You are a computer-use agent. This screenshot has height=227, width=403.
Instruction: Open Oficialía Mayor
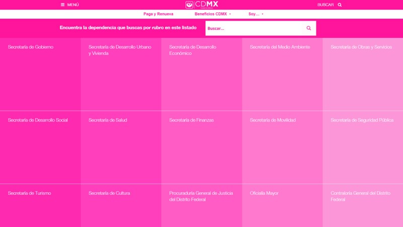pos(264,193)
